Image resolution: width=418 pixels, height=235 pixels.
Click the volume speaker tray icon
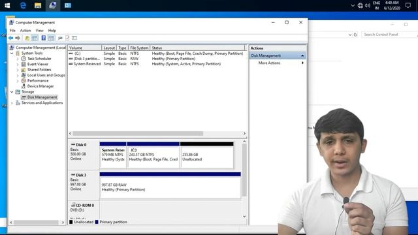(x=368, y=5)
